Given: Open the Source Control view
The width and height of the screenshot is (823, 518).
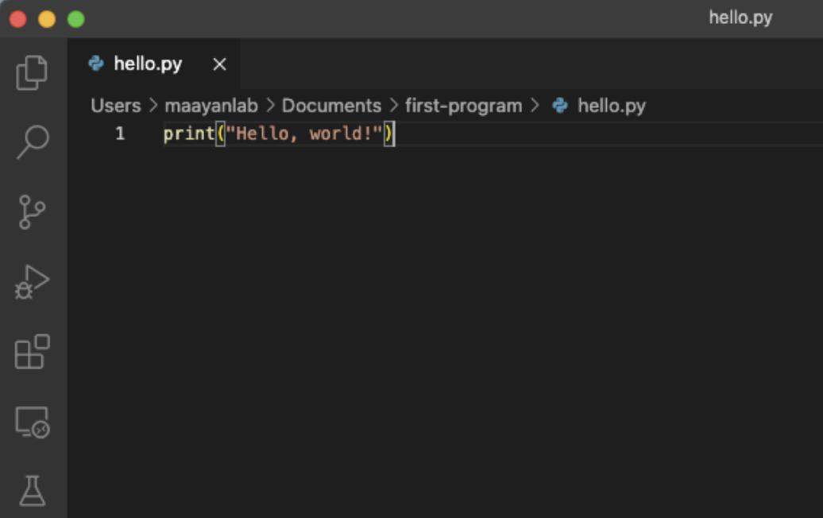Looking at the screenshot, I should (33, 212).
